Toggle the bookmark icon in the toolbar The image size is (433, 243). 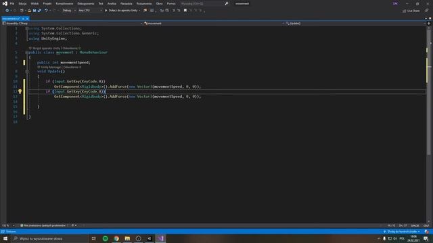185,11
